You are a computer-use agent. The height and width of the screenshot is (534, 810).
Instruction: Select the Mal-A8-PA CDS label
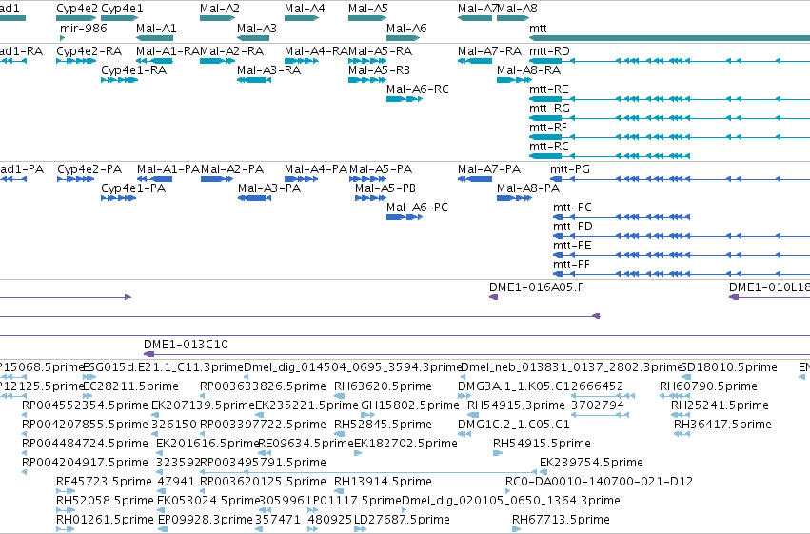(x=528, y=188)
